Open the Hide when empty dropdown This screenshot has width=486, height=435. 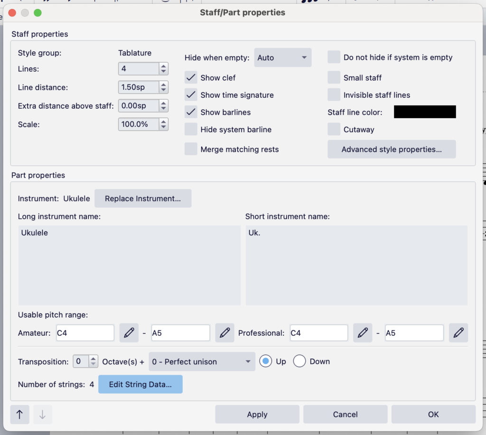[283, 57]
